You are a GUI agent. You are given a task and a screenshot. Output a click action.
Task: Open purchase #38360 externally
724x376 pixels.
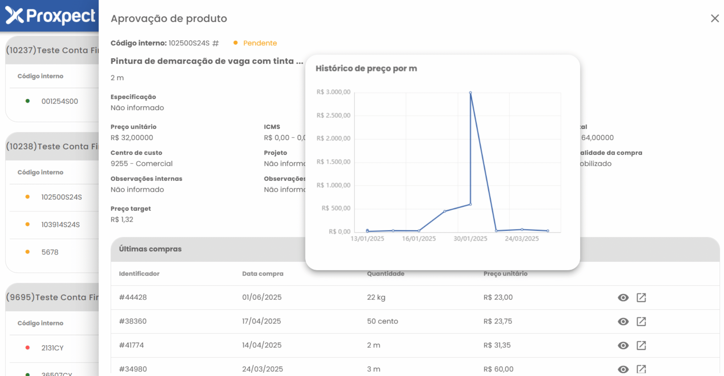[641, 321]
